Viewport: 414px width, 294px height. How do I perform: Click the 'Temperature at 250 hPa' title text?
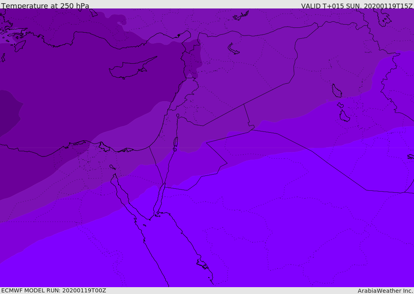pos(45,6)
